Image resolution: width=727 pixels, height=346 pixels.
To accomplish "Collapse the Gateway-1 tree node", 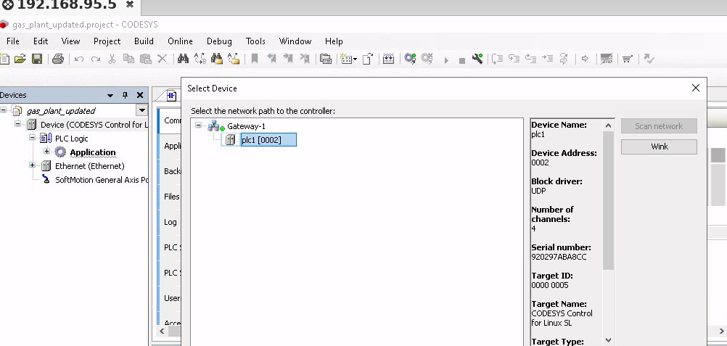I will 198,126.
